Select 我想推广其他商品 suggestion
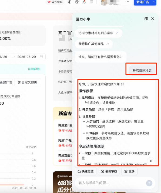The width and height of the screenshot is (161, 193). click(x=94, y=44)
